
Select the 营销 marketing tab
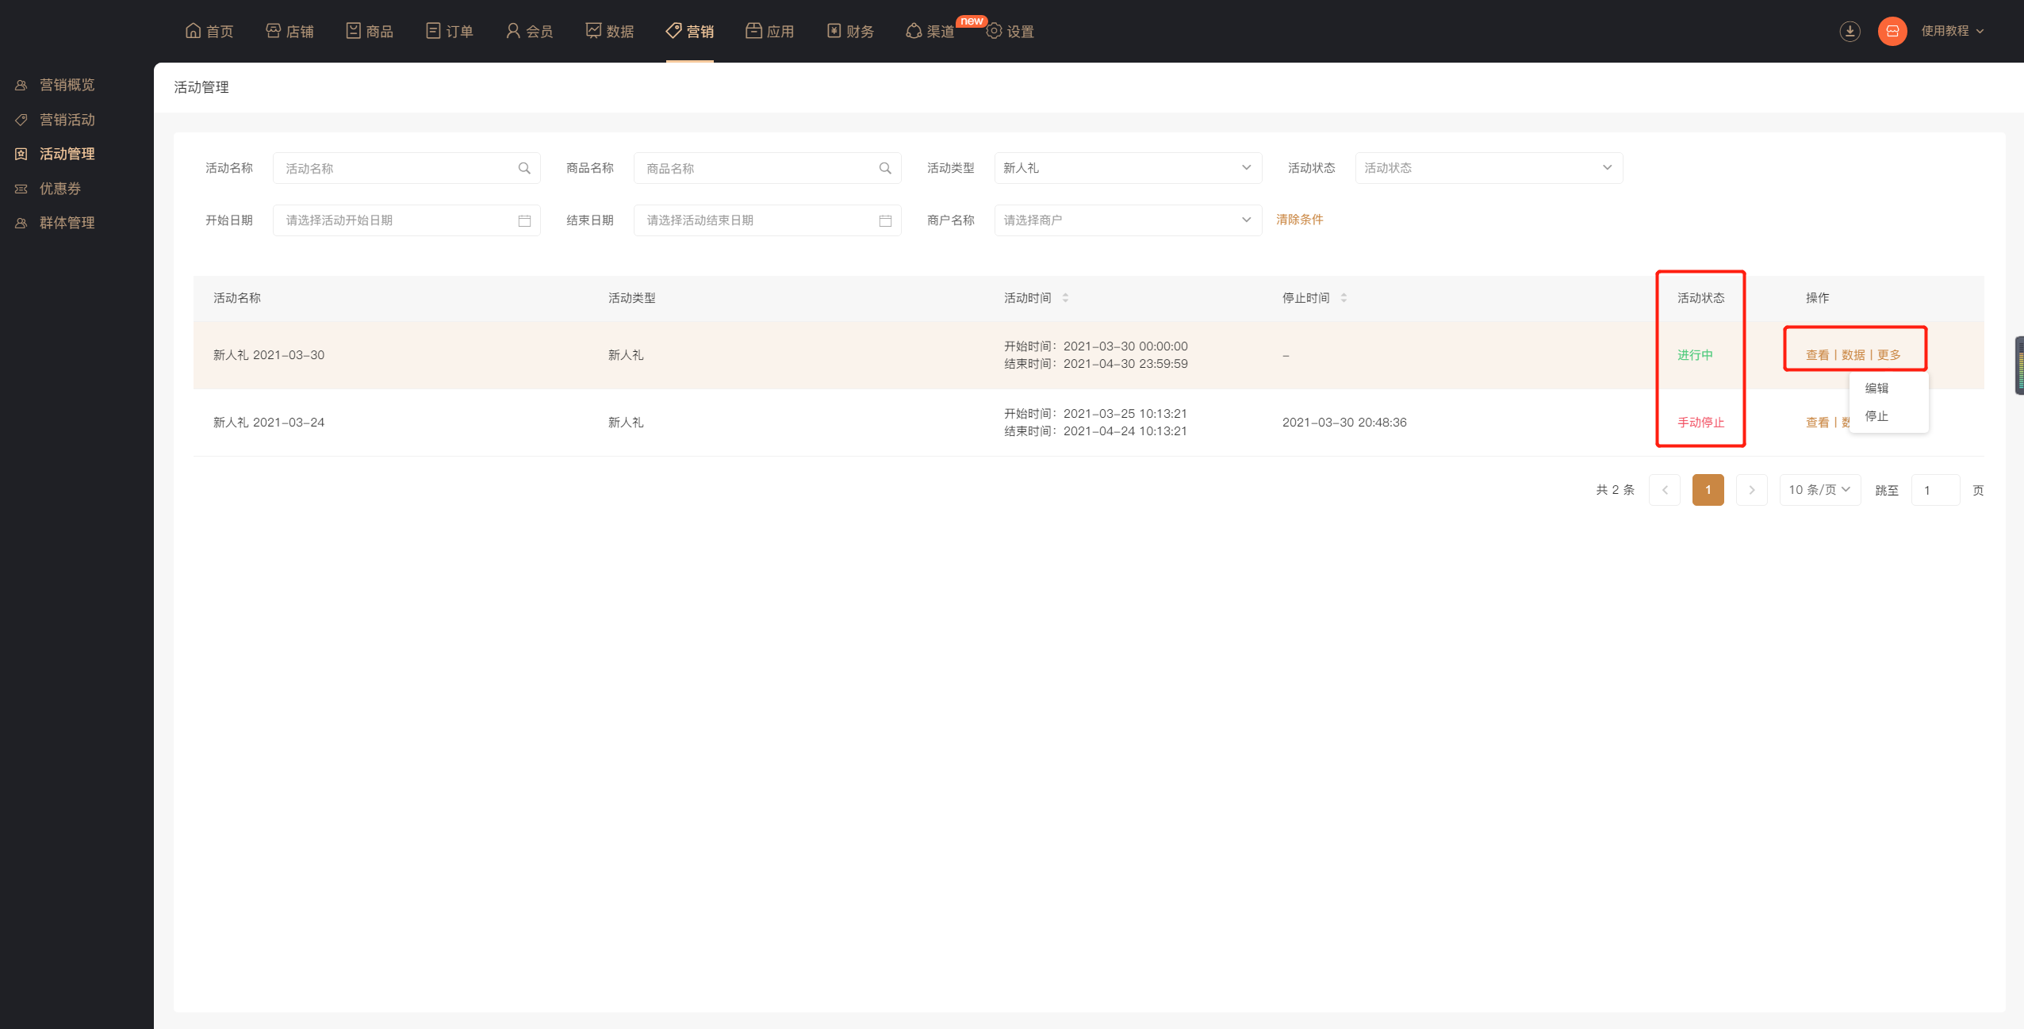point(690,31)
